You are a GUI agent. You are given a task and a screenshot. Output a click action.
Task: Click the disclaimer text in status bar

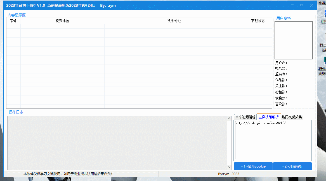[68, 174]
